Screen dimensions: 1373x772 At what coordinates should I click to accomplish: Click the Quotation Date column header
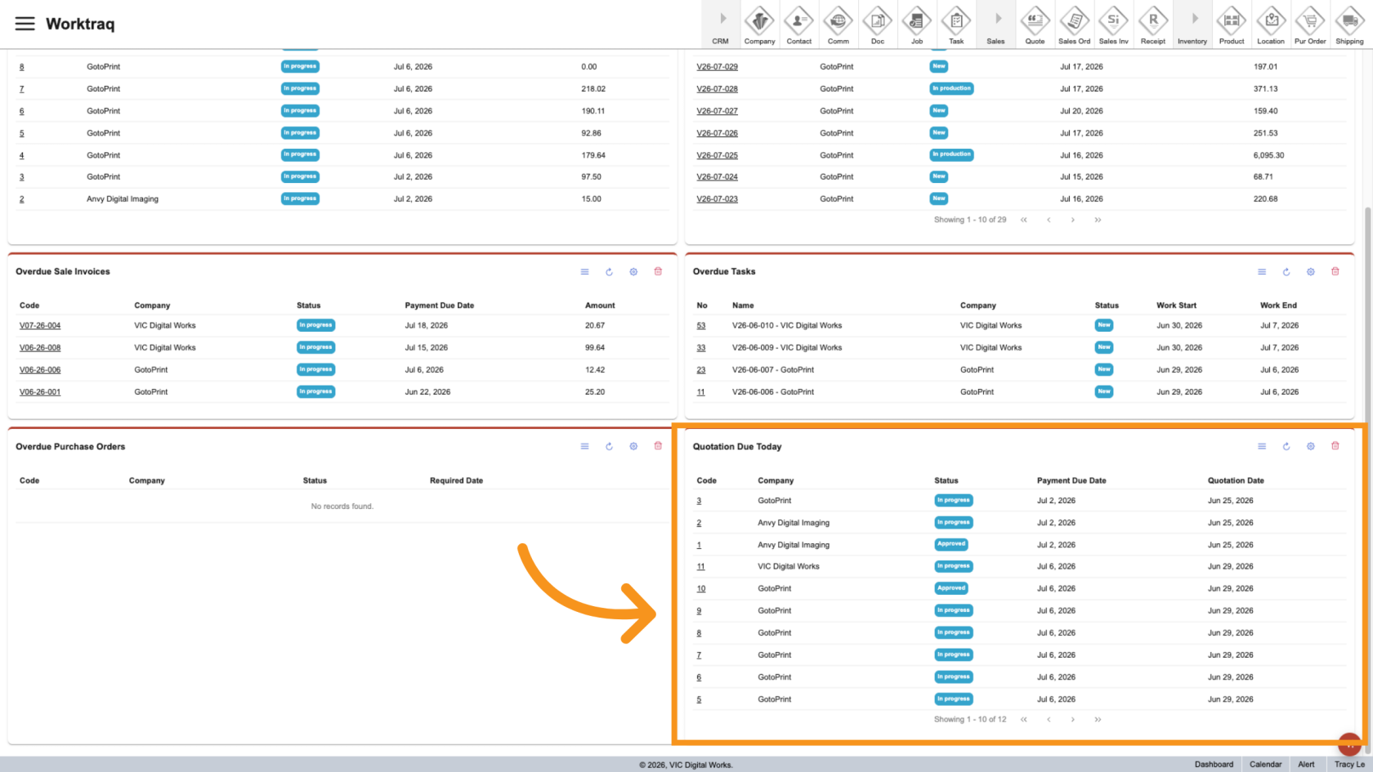pyautogui.click(x=1236, y=481)
